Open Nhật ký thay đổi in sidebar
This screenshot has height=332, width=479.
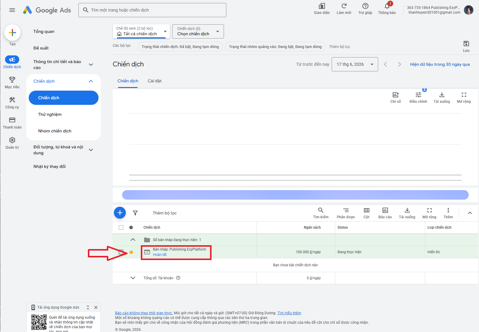pyautogui.click(x=49, y=166)
